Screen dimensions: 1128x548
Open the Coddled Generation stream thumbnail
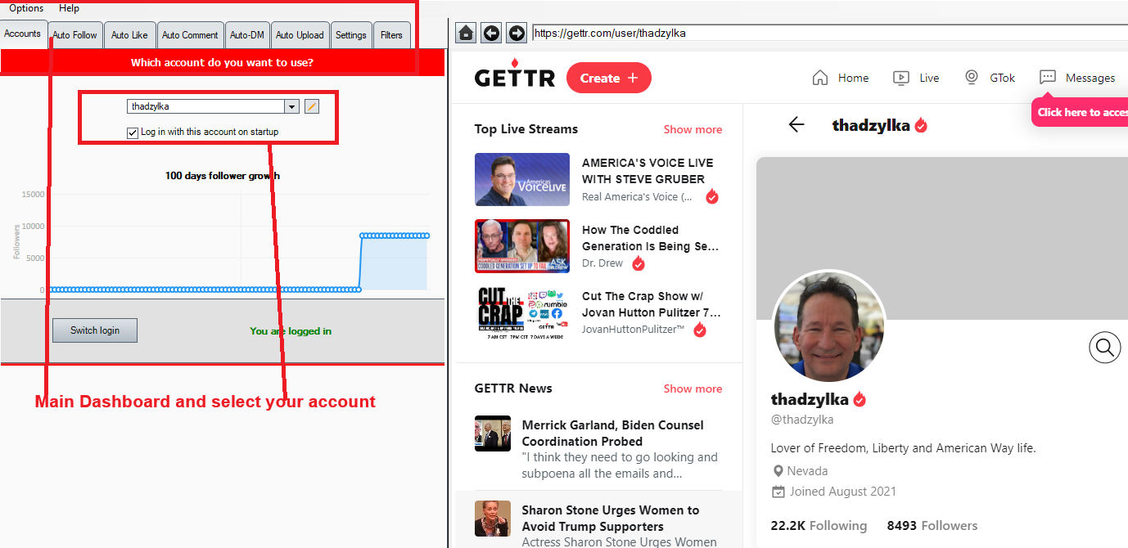point(522,246)
